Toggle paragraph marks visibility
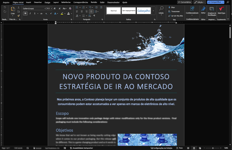 94,15
